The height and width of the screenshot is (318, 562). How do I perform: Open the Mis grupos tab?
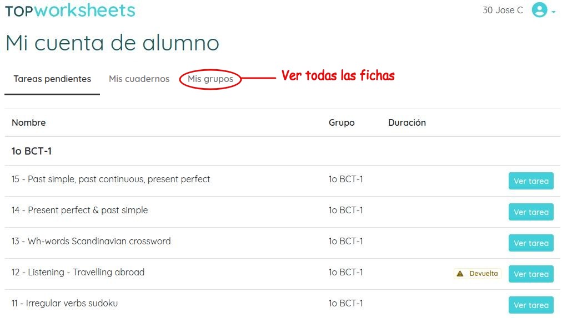[x=210, y=79]
